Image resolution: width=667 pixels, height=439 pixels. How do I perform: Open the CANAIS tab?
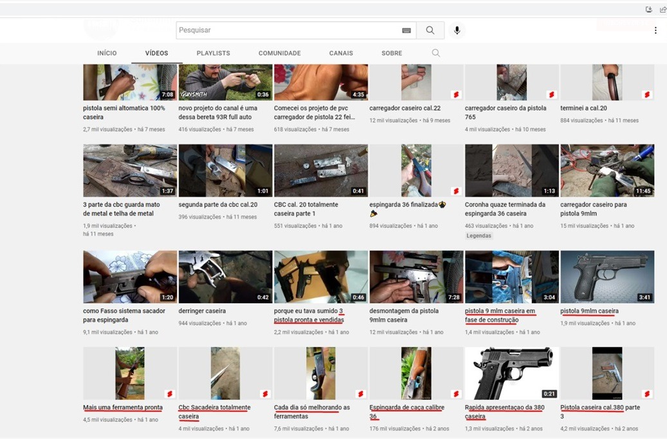coord(341,53)
